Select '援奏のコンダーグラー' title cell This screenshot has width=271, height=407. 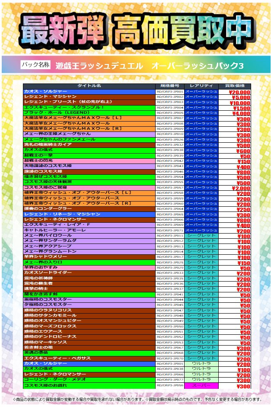pos(89,209)
